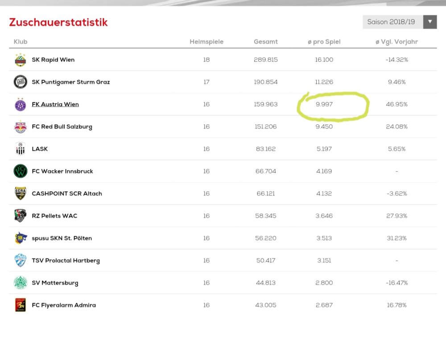The width and height of the screenshot is (446, 337).
Task: Select the 3.513 average cell
Action: click(x=324, y=238)
